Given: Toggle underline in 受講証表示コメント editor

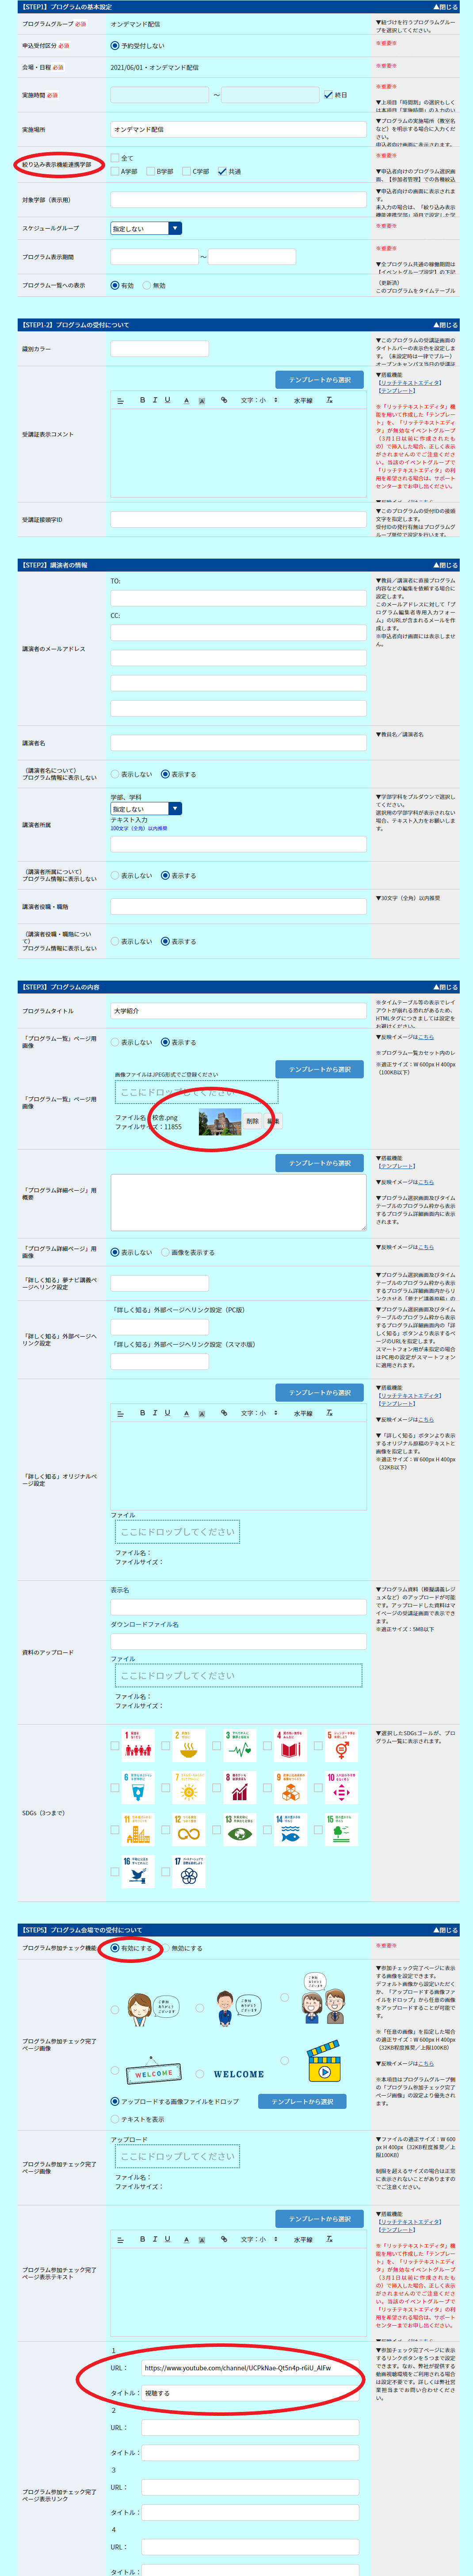Looking at the screenshot, I should (x=167, y=400).
